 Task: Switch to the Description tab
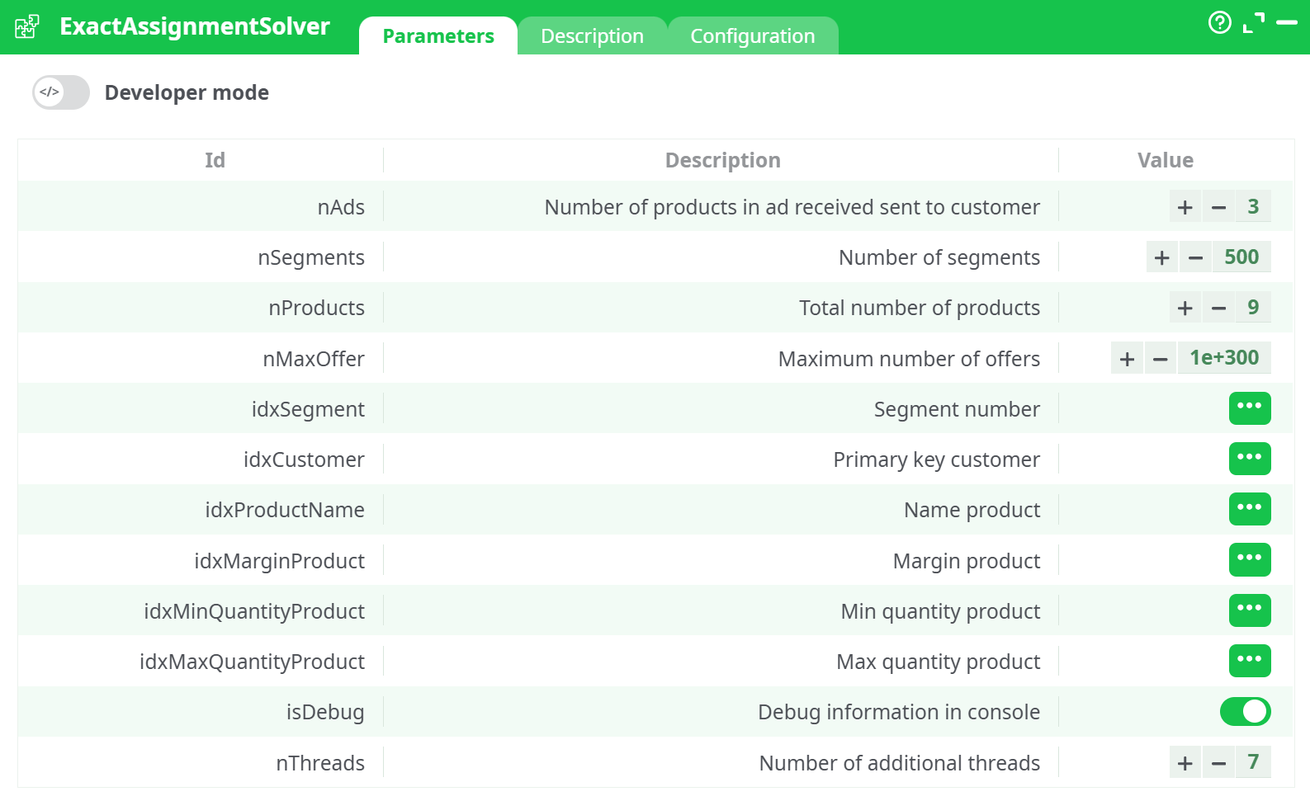[592, 35]
